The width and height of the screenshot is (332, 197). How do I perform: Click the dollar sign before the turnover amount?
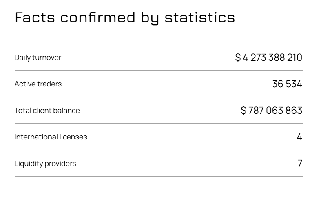pos(238,58)
